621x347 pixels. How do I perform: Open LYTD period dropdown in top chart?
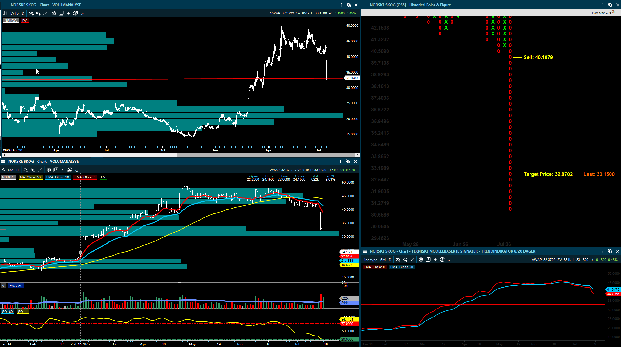[14, 13]
